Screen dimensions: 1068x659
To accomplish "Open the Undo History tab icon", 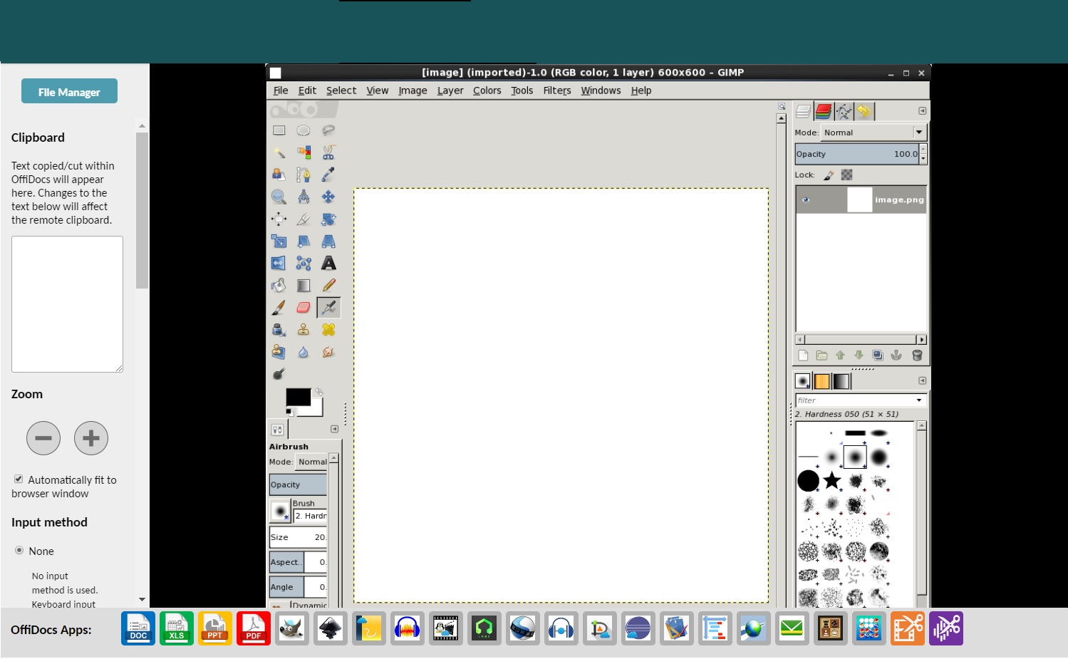I will point(864,111).
